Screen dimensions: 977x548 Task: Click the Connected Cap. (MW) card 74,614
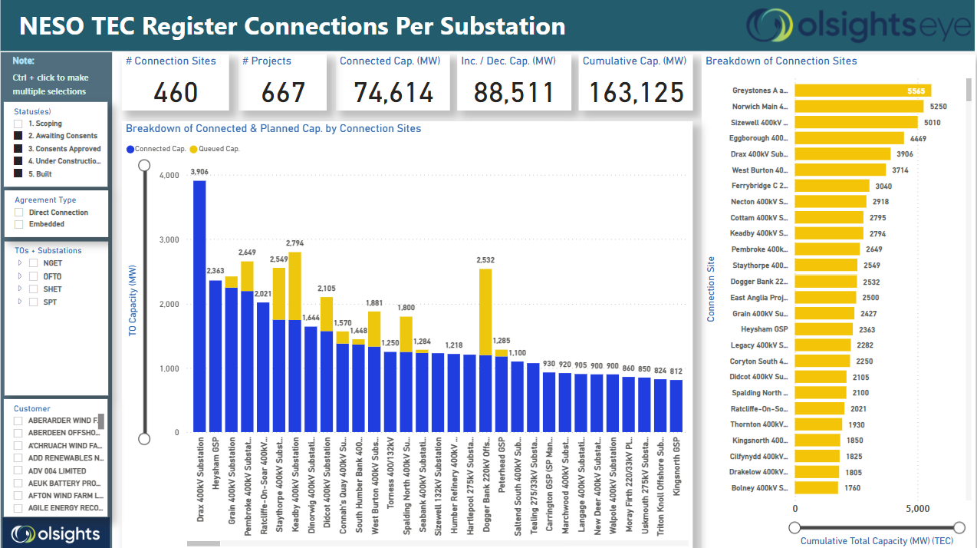(x=393, y=93)
